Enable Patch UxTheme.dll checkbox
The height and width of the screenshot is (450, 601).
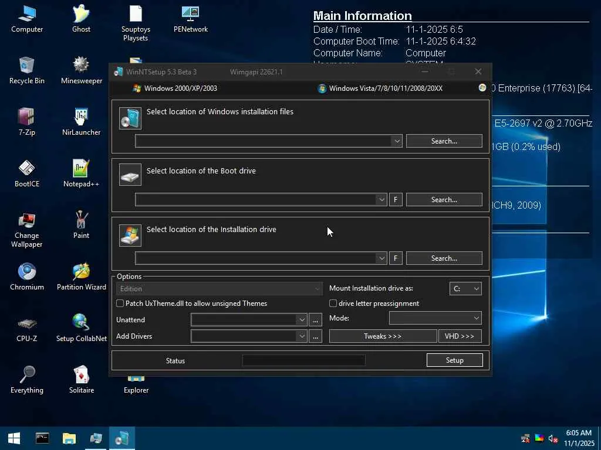coord(120,304)
